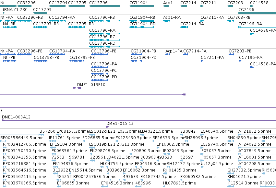276x188 pixels.
Task: Click the CG13793 gene label
Action: pos(42,9)
